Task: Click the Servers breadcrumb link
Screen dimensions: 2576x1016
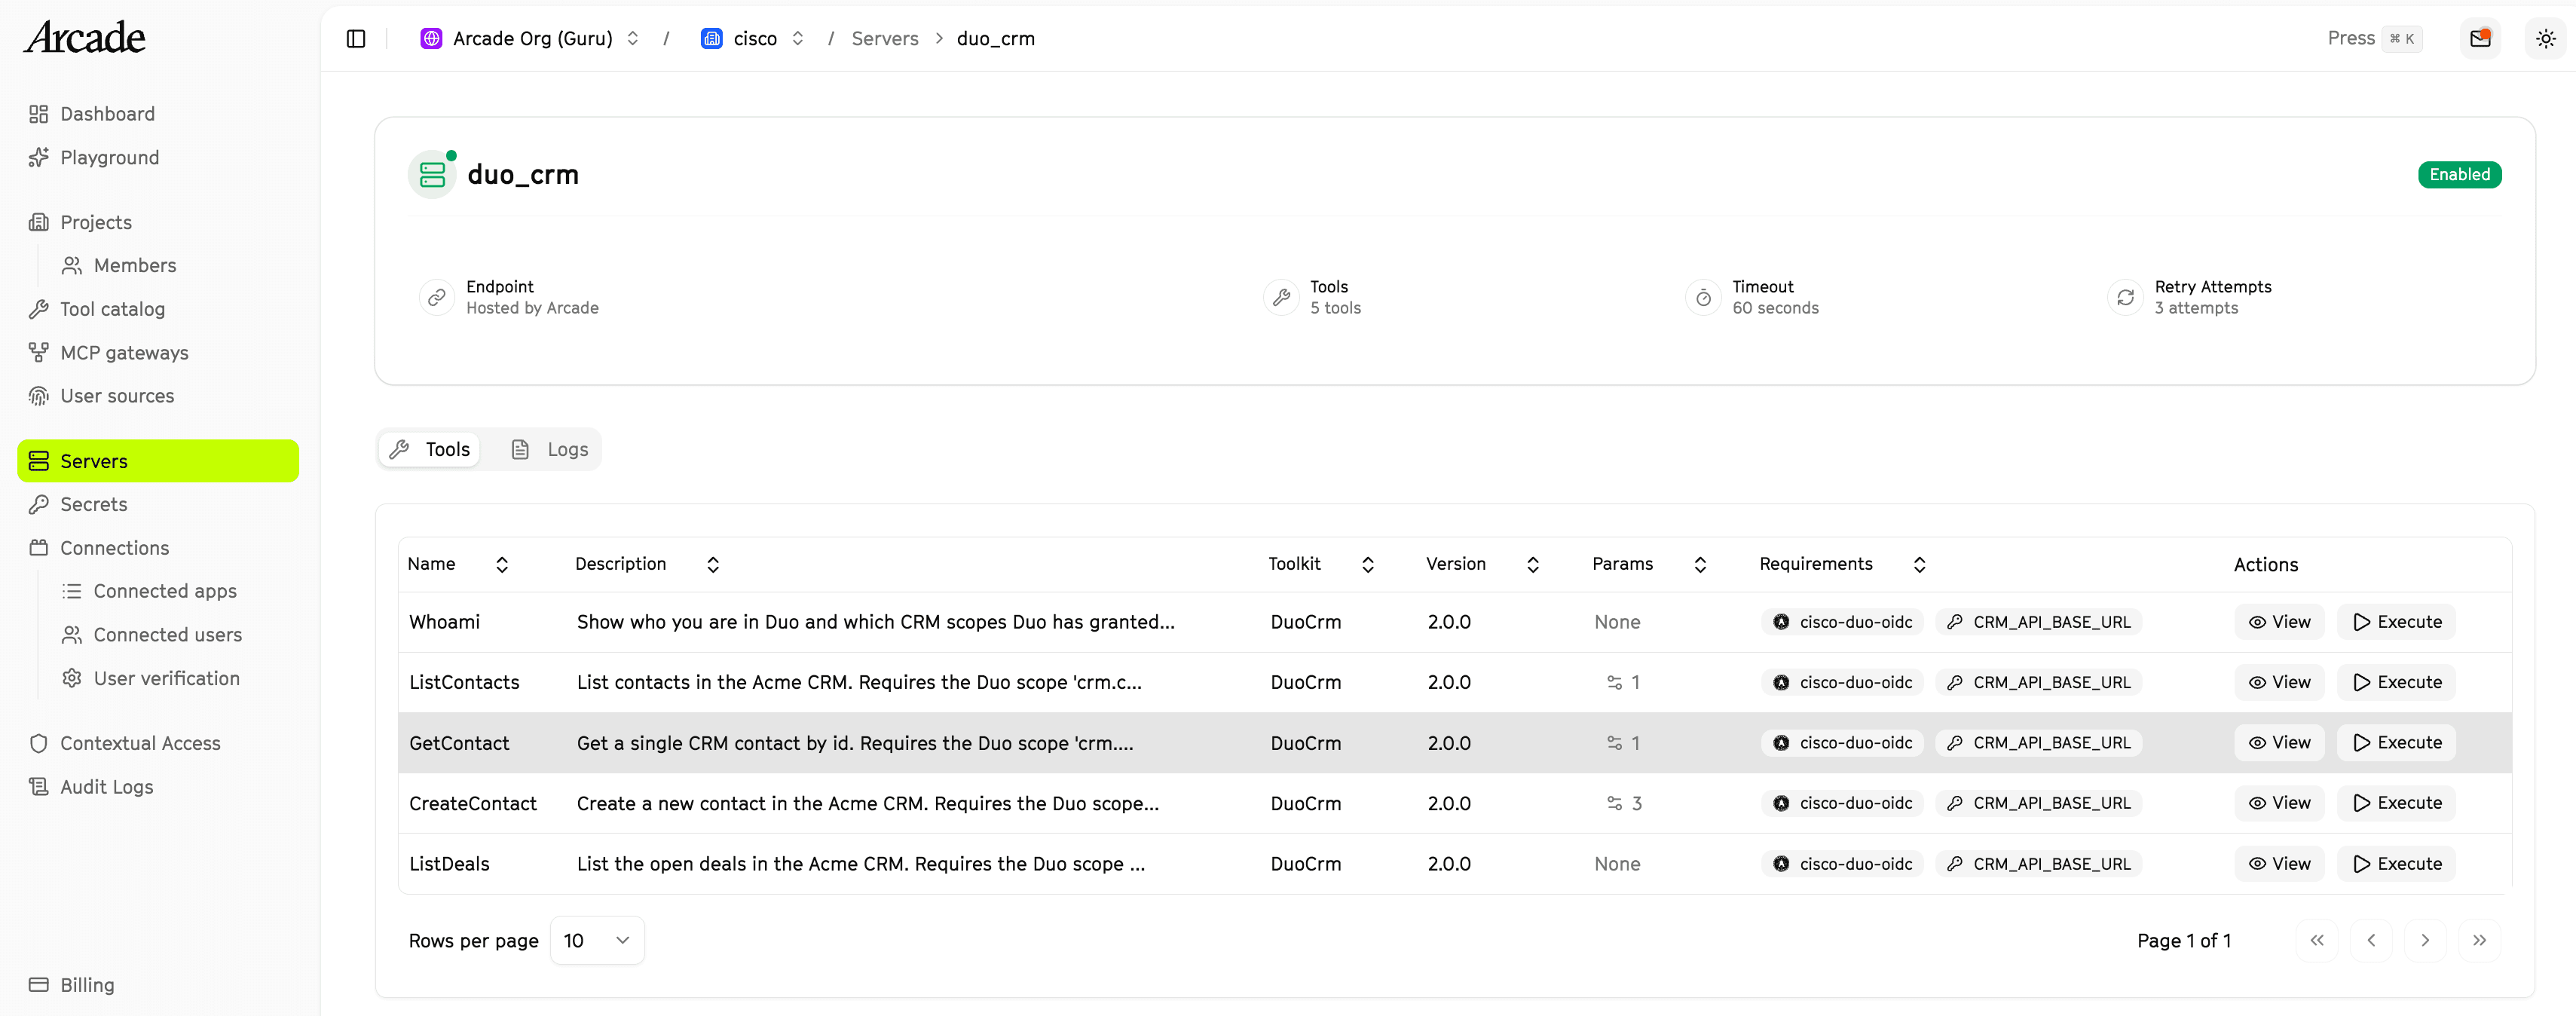Action: point(885,38)
